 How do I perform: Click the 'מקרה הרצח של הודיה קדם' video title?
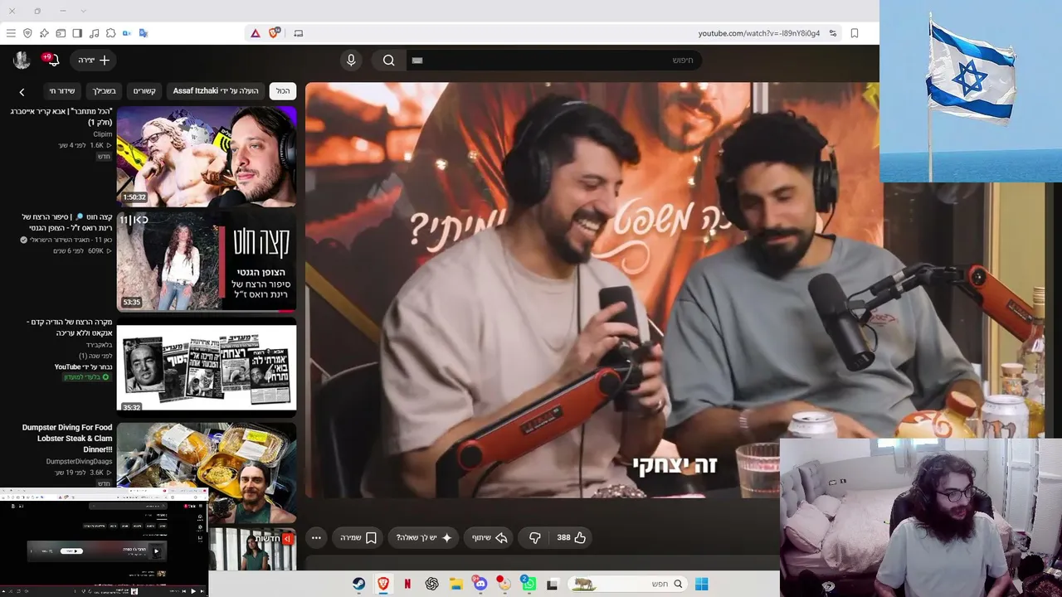coord(70,328)
